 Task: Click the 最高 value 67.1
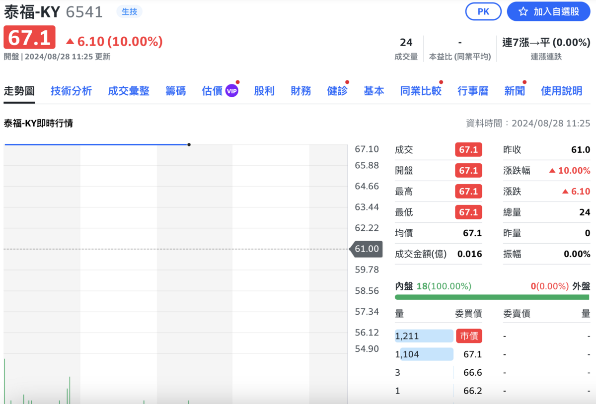click(468, 192)
